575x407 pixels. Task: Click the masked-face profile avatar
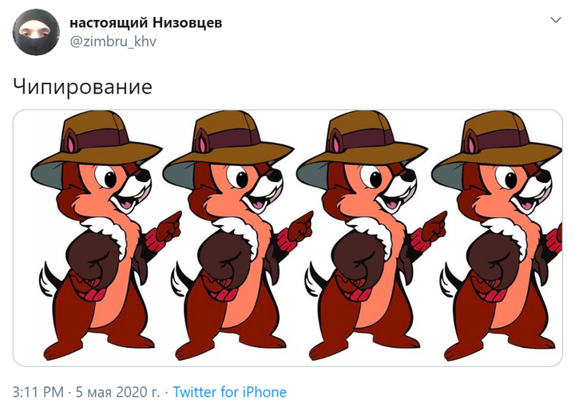[36, 32]
